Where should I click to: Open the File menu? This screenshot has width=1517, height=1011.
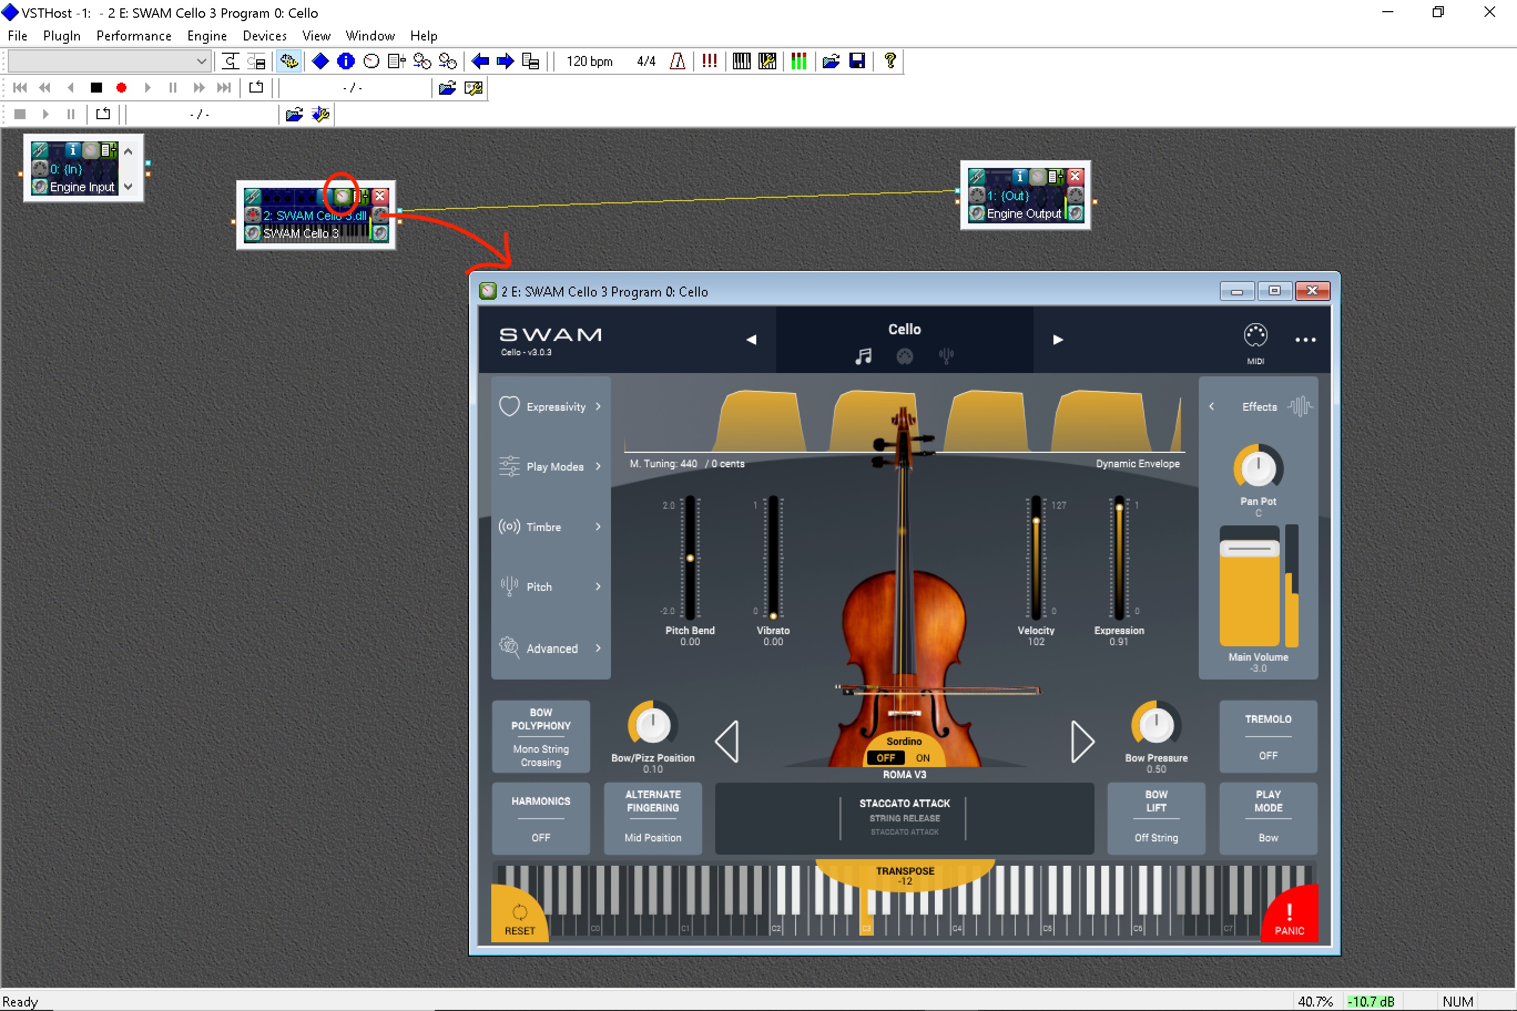point(17,36)
